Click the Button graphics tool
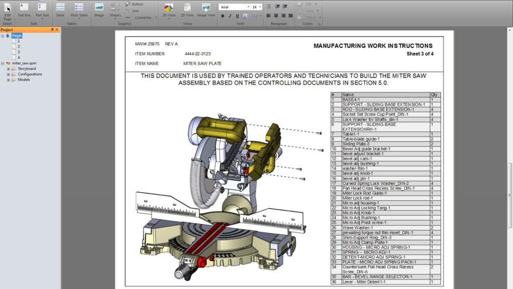This screenshot has width=513, height=289. (137, 4)
